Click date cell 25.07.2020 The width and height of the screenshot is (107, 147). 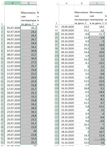coord(13,119)
